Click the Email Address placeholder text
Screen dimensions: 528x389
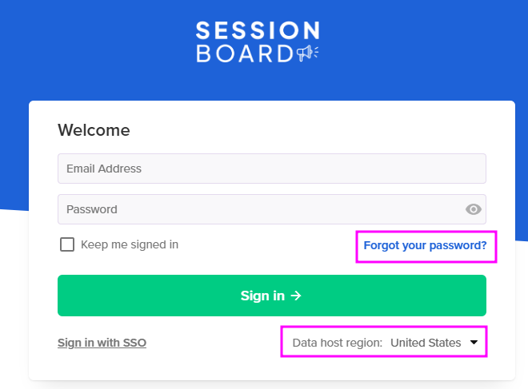click(104, 169)
